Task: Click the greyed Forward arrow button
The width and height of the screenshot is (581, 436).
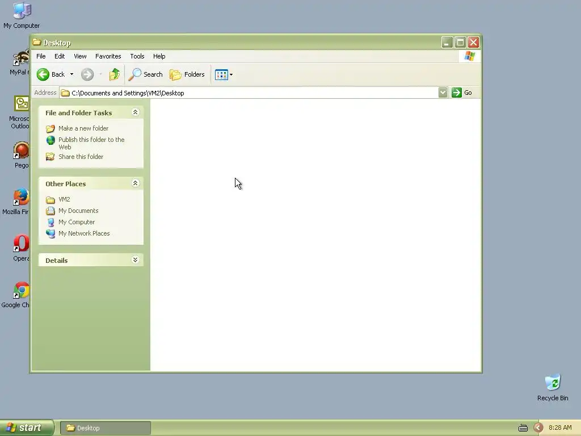Action: point(87,74)
